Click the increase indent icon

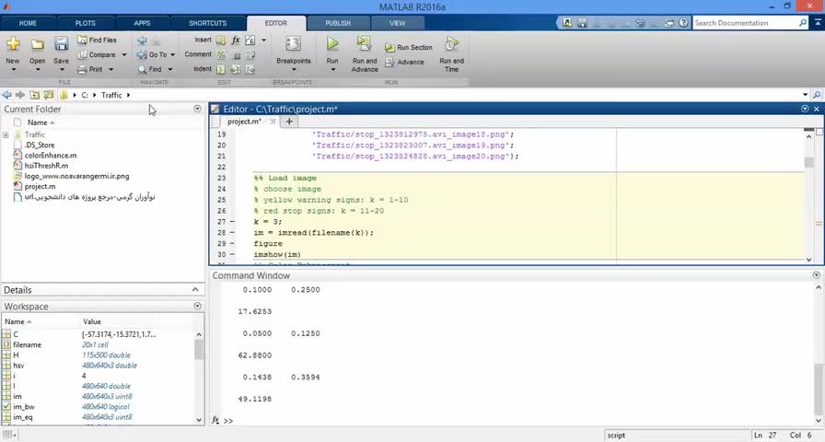tap(236, 69)
